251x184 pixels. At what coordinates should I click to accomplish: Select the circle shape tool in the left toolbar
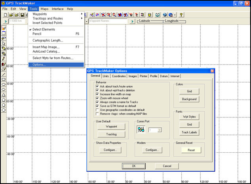[x=4, y=110]
